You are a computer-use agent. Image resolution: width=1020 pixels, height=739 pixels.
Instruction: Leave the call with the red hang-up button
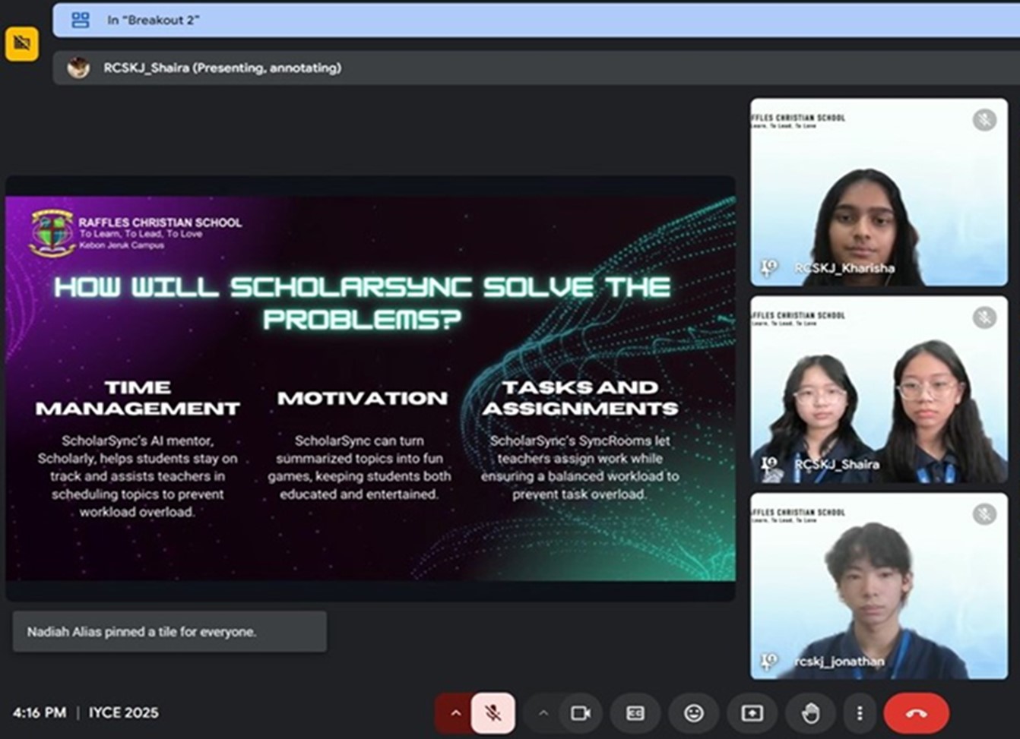[916, 713]
